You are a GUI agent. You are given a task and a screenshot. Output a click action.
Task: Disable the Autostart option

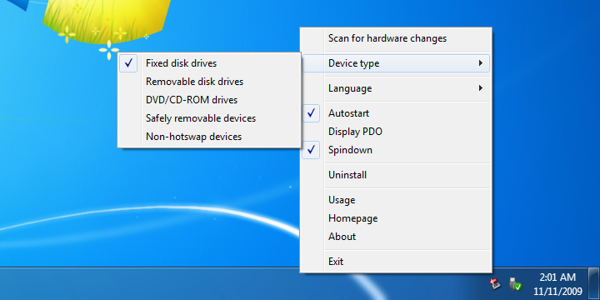[396, 113]
